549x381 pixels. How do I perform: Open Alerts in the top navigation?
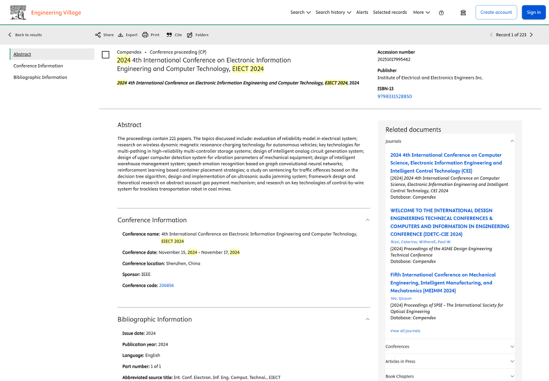click(362, 12)
